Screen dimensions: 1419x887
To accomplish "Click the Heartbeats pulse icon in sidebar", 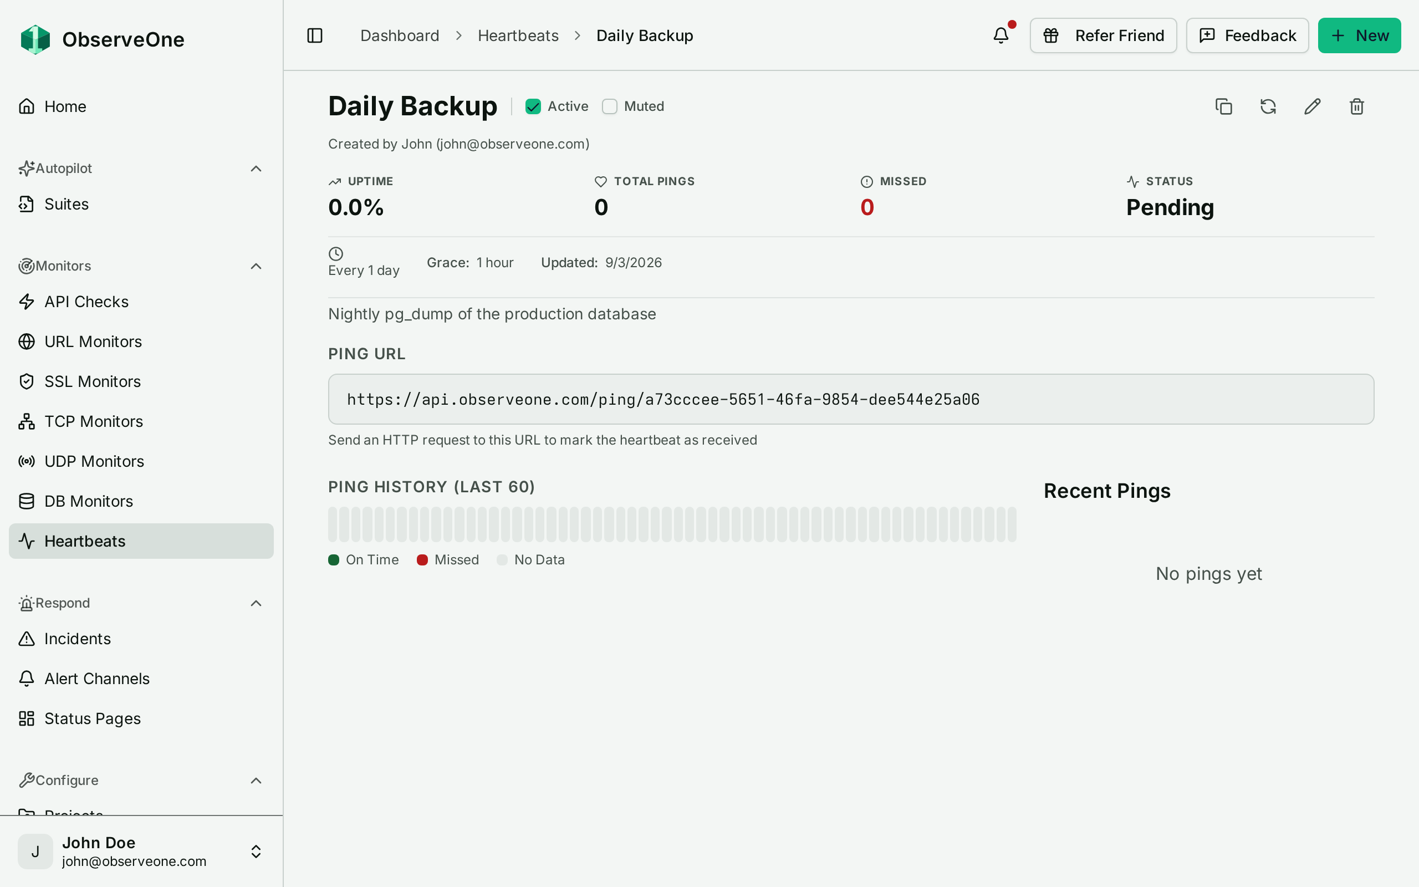I will (27, 541).
